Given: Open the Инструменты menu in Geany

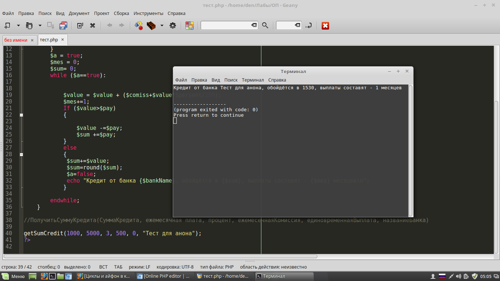Looking at the screenshot, I should click(x=148, y=13).
